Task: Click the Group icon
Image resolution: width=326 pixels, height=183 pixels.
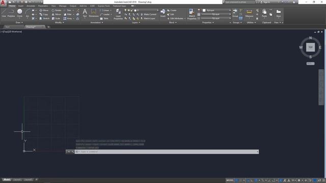Action: click(x=235, y=13)
